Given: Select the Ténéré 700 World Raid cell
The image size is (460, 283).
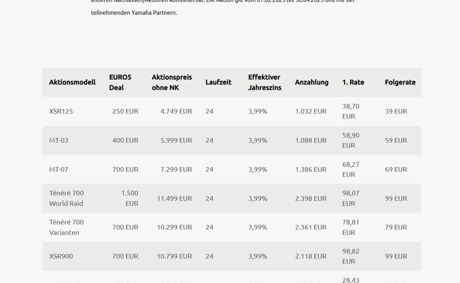Looking at the screenshot, I should (x=66, y=198).
